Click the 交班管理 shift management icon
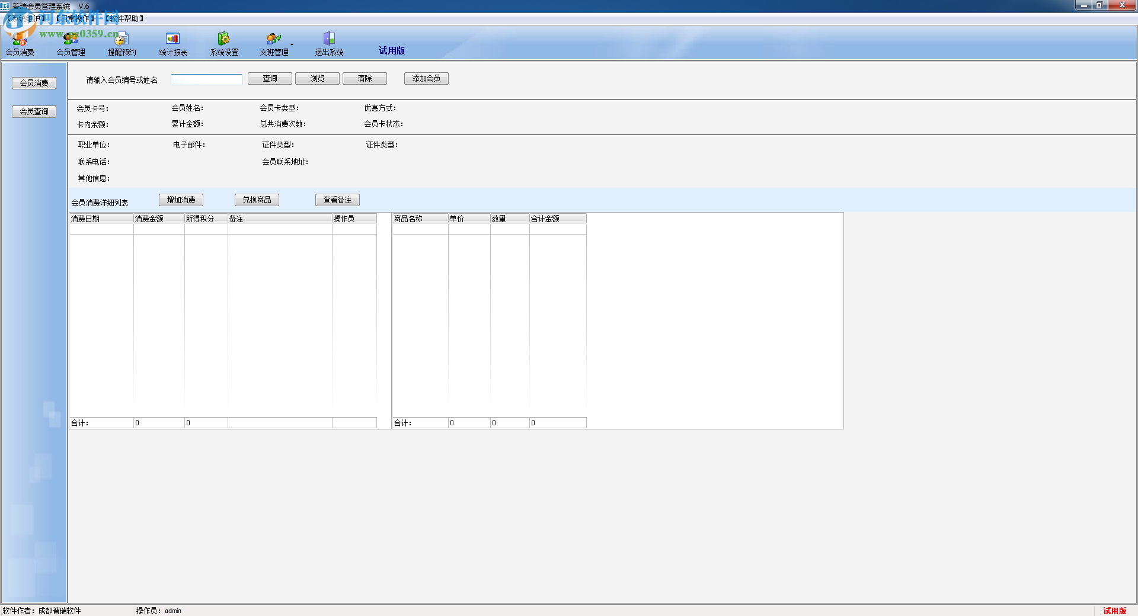This screenshot has width=1138, height=616. coord(274,44)
